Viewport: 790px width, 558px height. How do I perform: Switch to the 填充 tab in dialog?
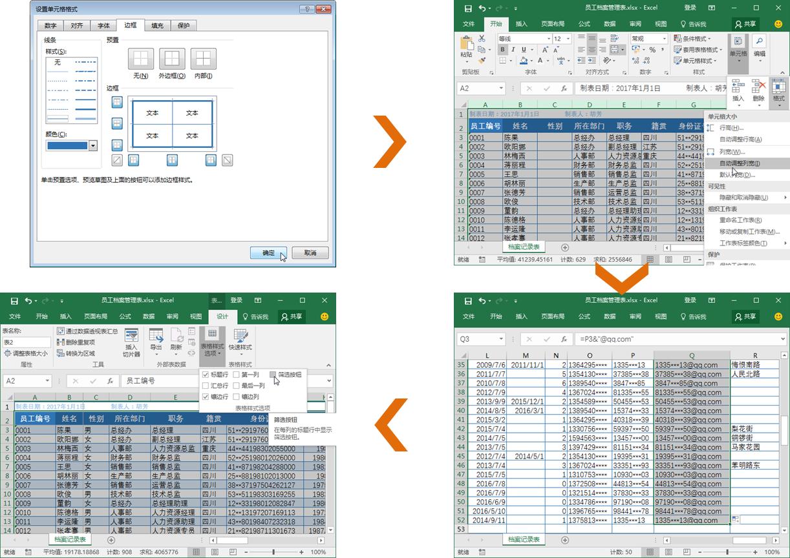157,26
